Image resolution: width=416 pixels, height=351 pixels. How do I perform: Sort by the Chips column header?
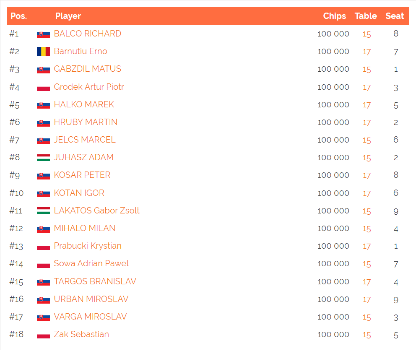coord(334,16)
